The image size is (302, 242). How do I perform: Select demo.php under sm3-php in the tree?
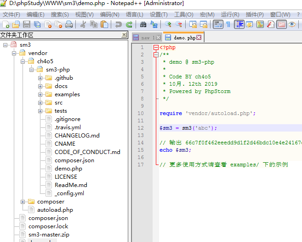tap(68, 169)
